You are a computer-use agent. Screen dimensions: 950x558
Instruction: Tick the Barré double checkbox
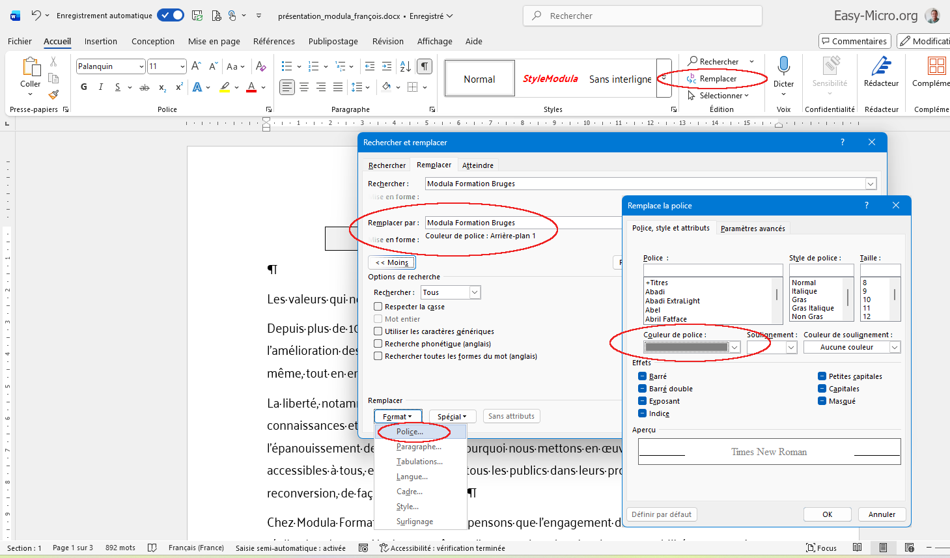click(642, 389)
